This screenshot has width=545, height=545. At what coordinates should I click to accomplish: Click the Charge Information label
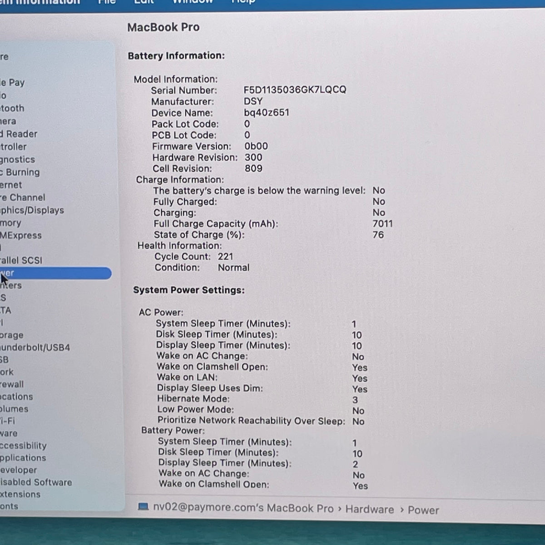(180, 179)
